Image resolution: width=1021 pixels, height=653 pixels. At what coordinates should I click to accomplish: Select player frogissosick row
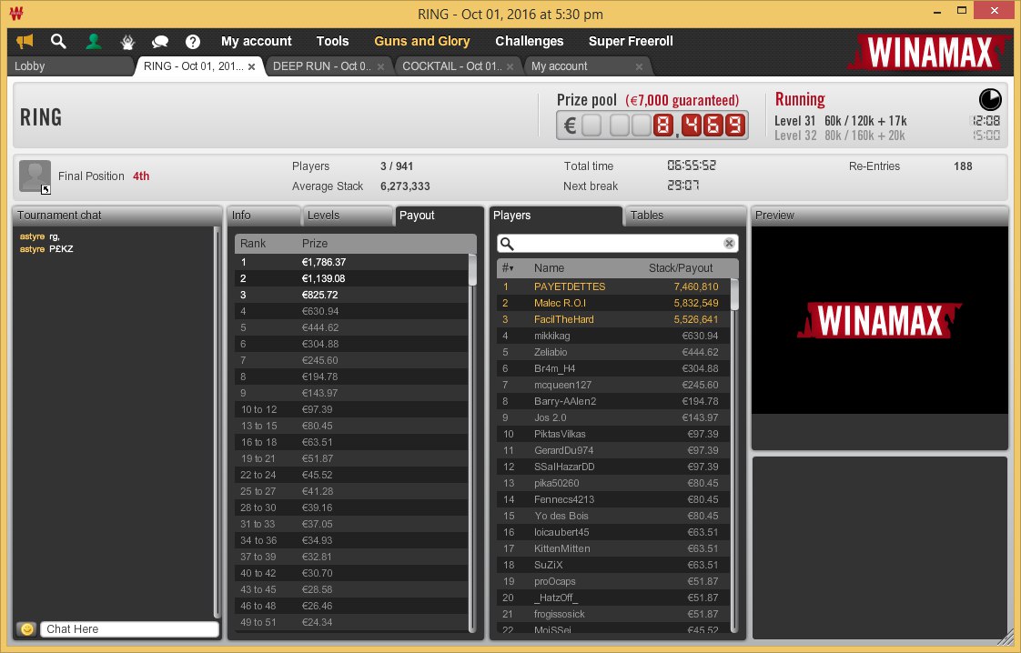tap(613, 614)
